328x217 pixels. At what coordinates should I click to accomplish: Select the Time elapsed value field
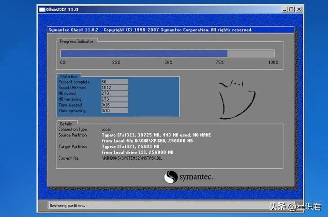point(115,105)
